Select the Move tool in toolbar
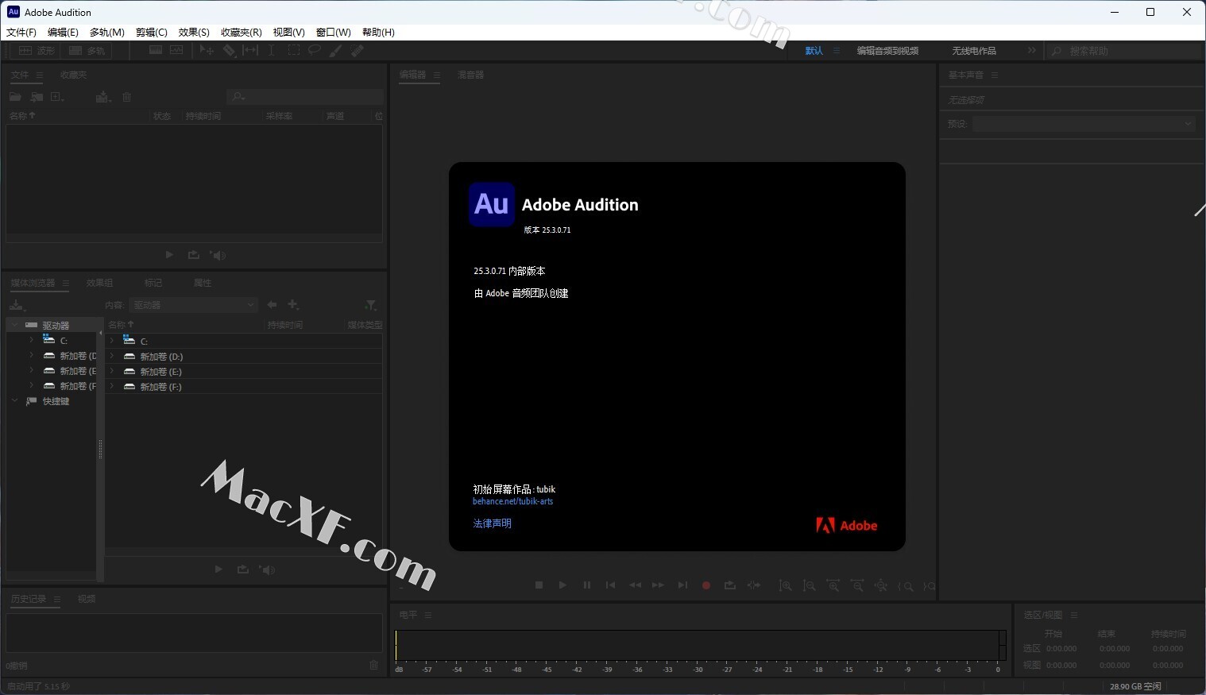Image resolution: width=1206 pixels, height=695 pixels. click(x=207, y=50)
